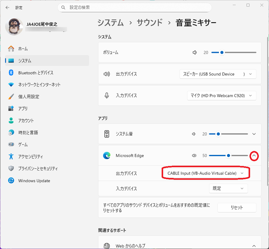Click the Microsoft Edge app icon
The width and height of the screenshot is (269, 249).
(x=107, y=156)
